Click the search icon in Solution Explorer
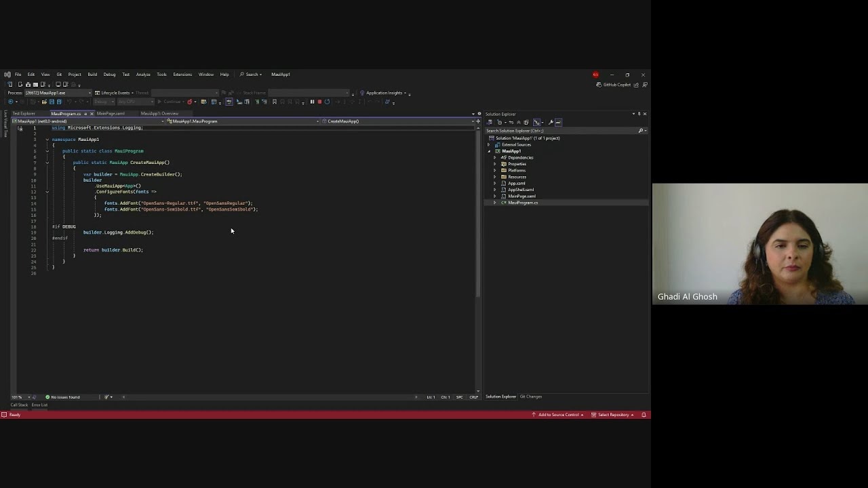 click(x=640, y=130)
